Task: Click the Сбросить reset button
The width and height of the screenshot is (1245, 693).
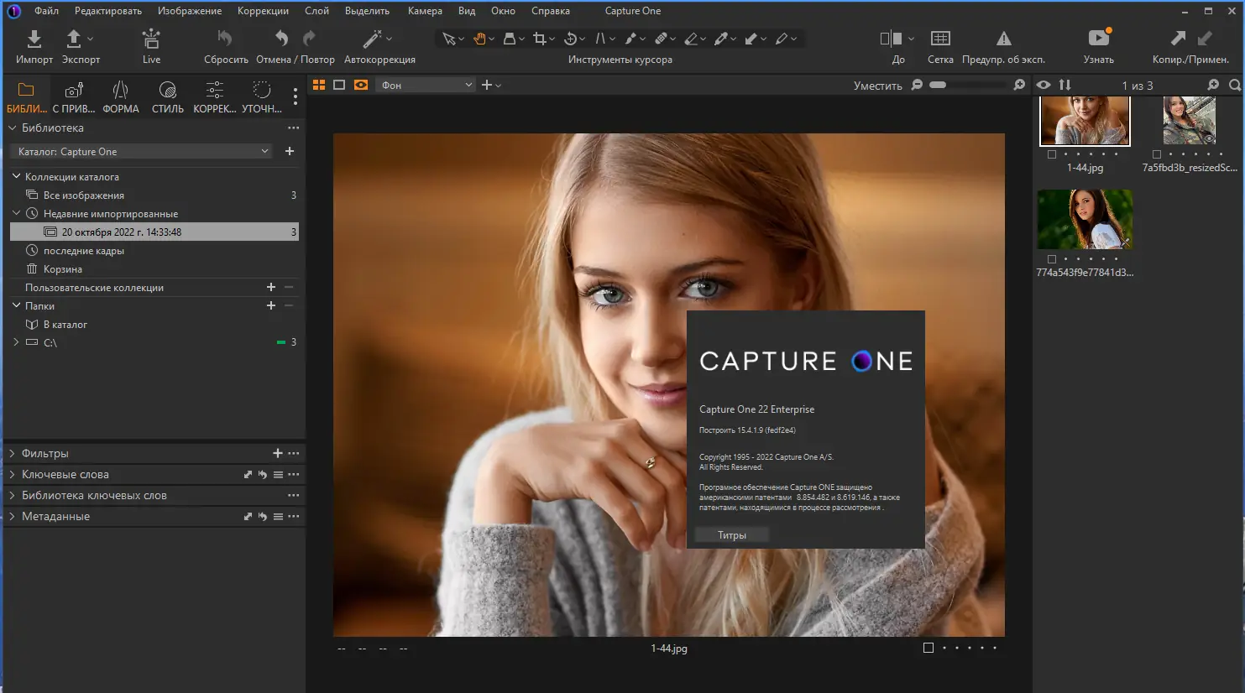Action: tap(225, 46)
